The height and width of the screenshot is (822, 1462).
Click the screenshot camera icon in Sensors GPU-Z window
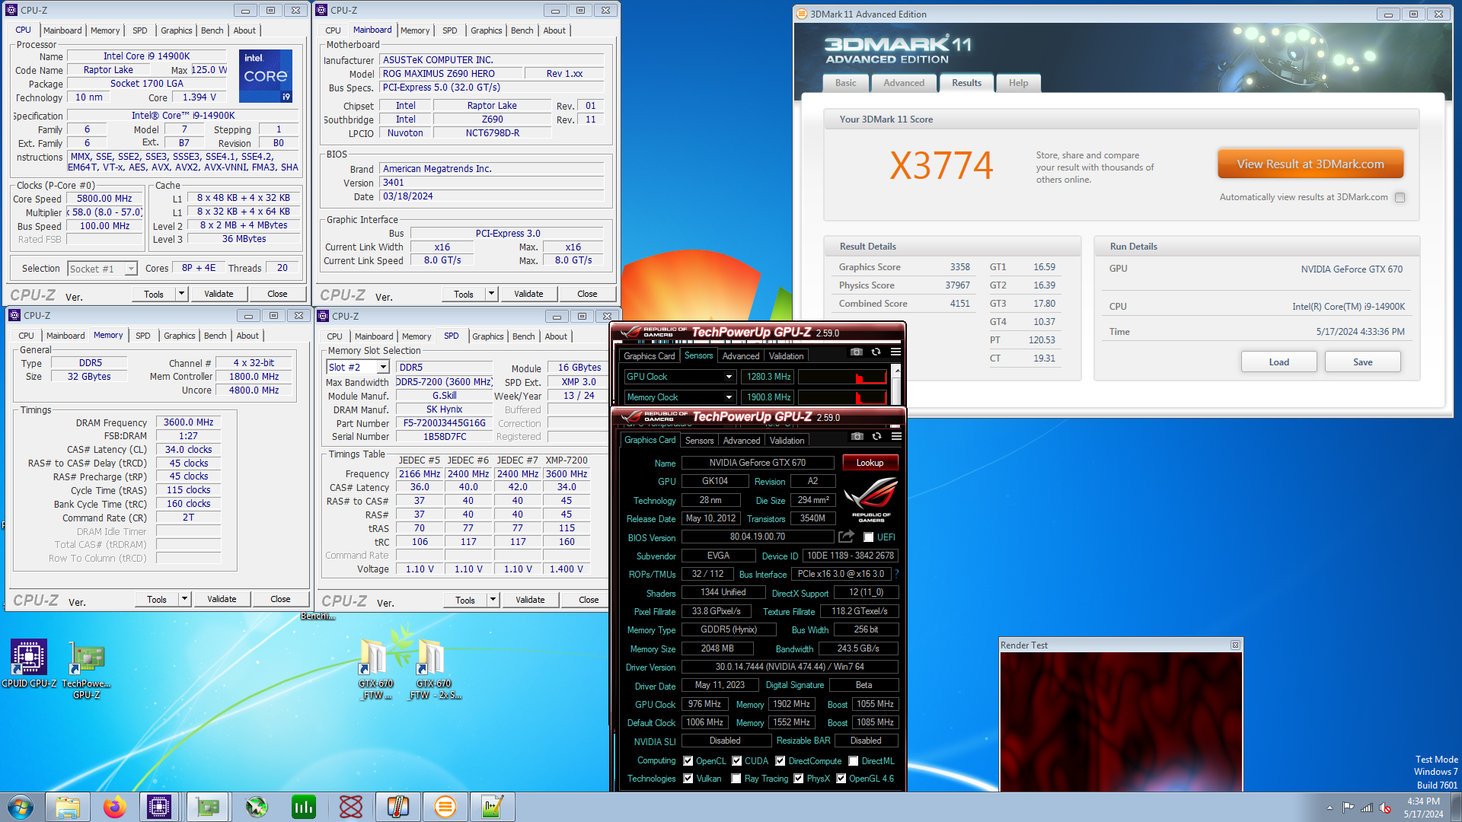tap(857, 352)
